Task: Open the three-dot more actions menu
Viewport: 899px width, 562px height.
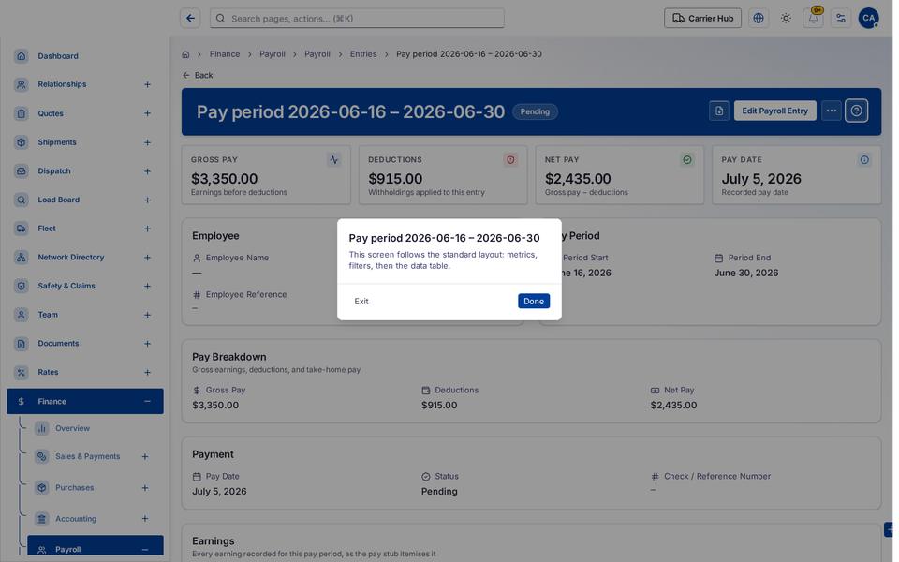Action: click(831, 111)
